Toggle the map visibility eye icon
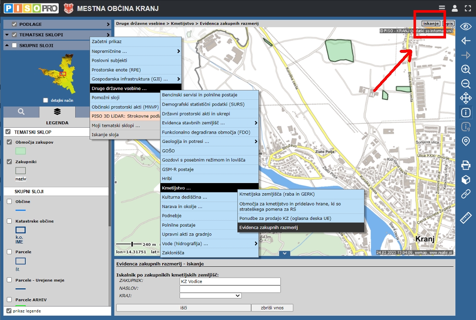 click(465, 27)
